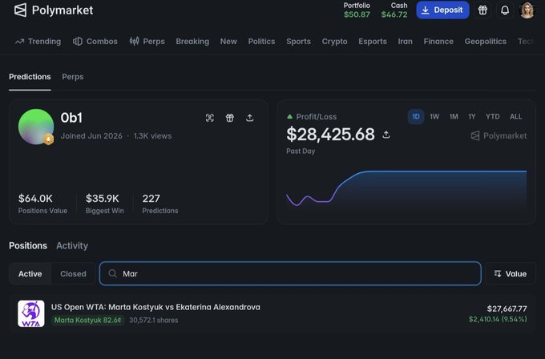Select the 1Y profit range
Screen dimensions: 545x359
pos(471,117)
